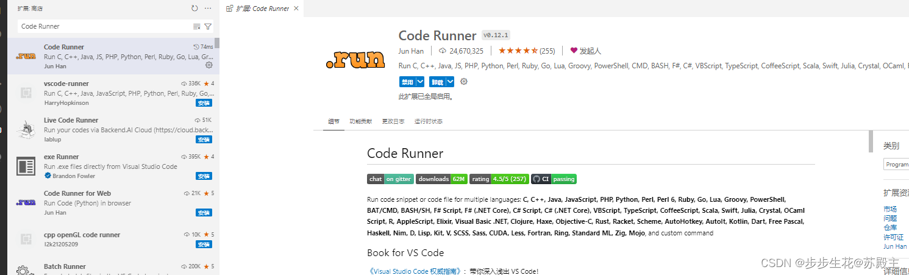Install cpp openGL code runner
This screenshot has width=909, height=275.
pyautogui.click(x=204, y=245)
